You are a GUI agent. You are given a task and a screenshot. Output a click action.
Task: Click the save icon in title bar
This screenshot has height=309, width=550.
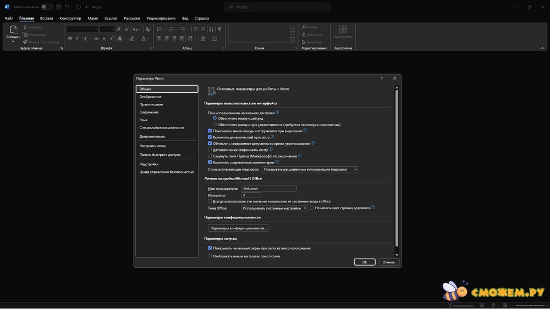(x=58, y=7)
